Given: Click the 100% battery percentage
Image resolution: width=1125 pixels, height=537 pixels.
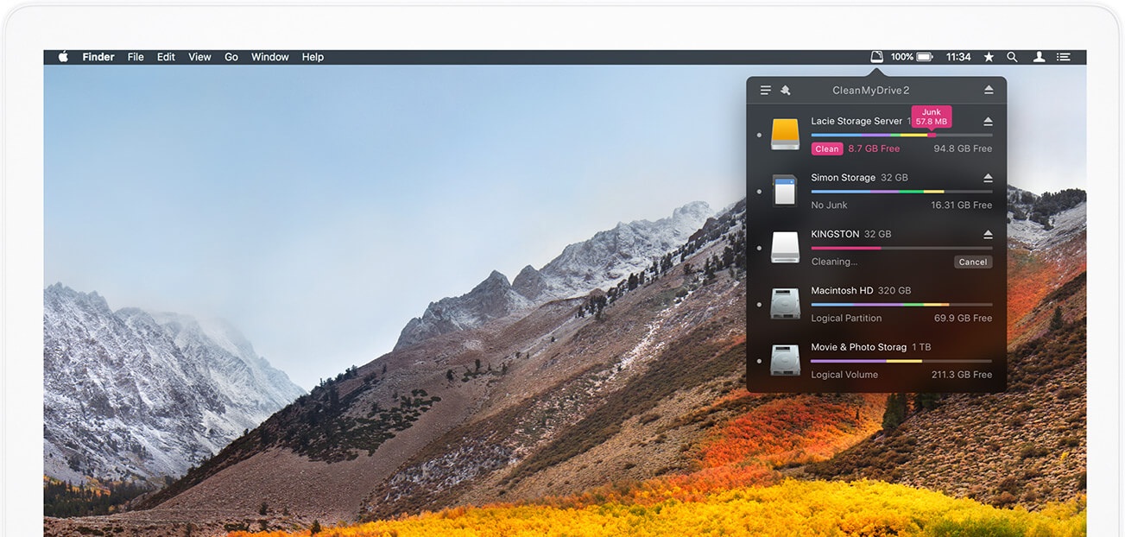Looking at the screenshot, I should (902, 57).
